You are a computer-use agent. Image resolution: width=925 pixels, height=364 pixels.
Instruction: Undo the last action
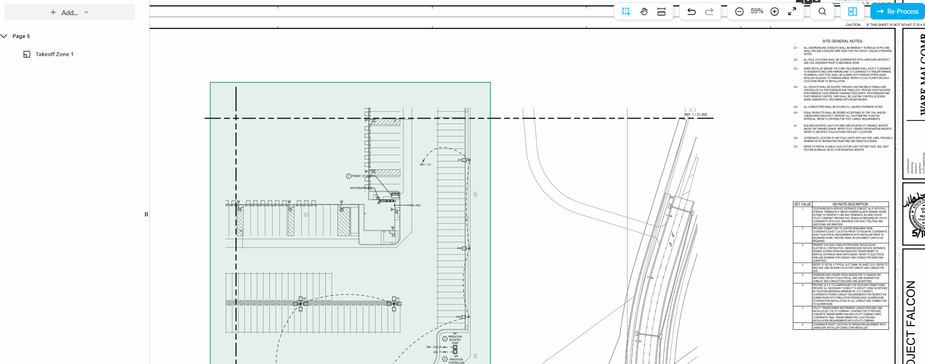coord(691,11)
